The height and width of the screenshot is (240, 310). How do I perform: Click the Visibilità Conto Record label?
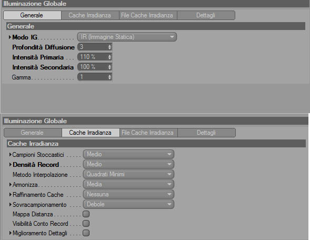click(x=41, y=224)
